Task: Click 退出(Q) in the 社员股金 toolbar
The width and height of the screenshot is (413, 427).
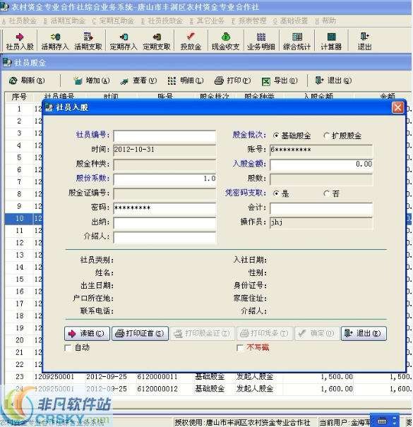Action: click(333, 80)
